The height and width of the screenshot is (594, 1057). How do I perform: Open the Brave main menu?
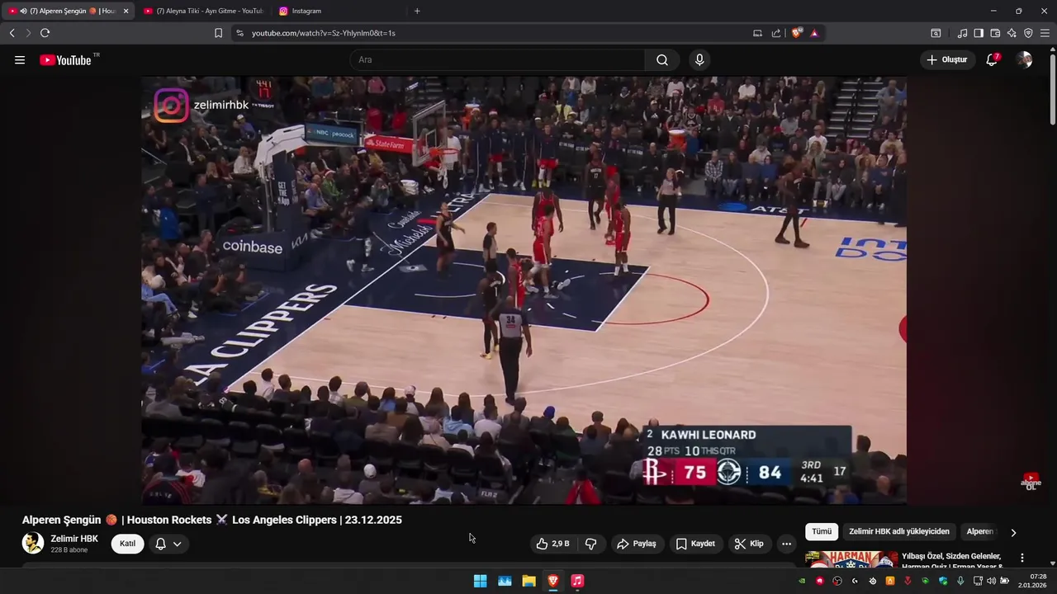[1045, 33]
